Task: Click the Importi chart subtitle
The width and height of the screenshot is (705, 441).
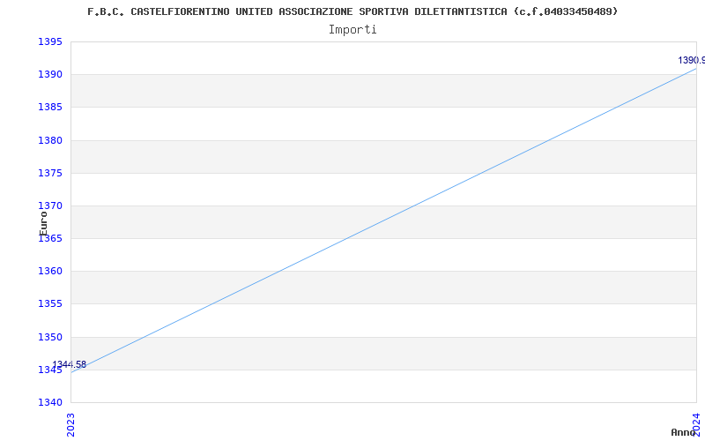Action: (352, 30)
